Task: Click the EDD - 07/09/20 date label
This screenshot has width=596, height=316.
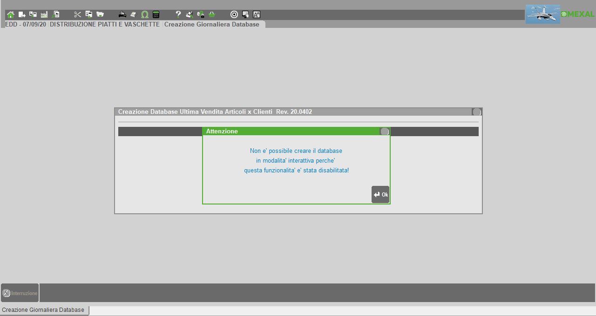Action: (x=26, y=24)
